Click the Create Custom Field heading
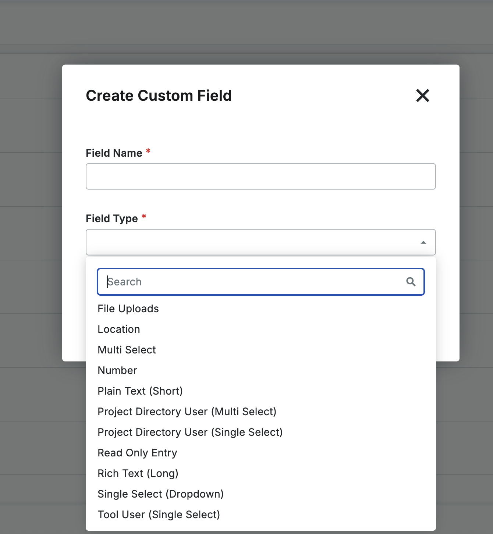Screen dimensions: 493x534 [x=159, y=96]
